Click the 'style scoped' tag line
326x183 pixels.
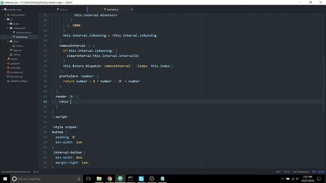pyautogui.click(x=65, y=127)
